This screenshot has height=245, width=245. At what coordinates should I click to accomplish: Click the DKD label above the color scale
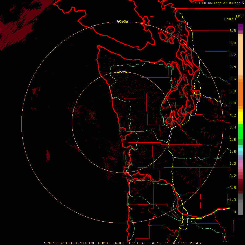coord(239,16)
